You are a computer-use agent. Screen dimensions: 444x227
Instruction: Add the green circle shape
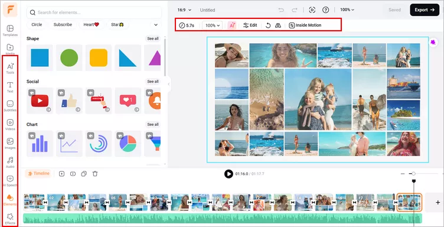(x=69, y=57)
